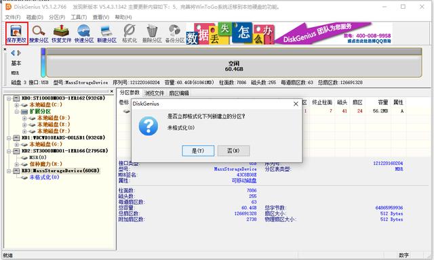Expand the 保种魔力(H:) tree node

click(16, 165)
